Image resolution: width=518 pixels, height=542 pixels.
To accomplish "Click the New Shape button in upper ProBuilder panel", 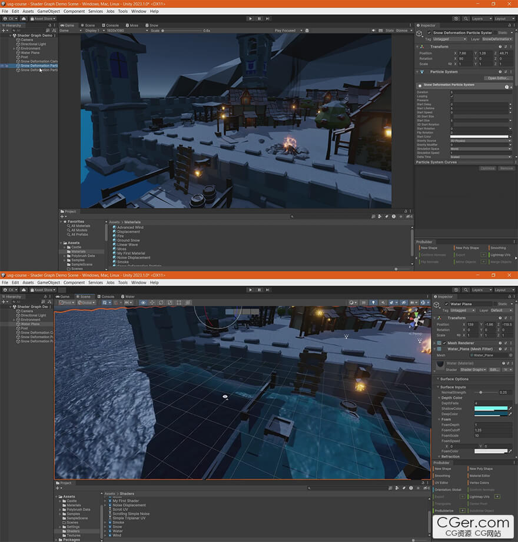I will (x=429, y=248).
